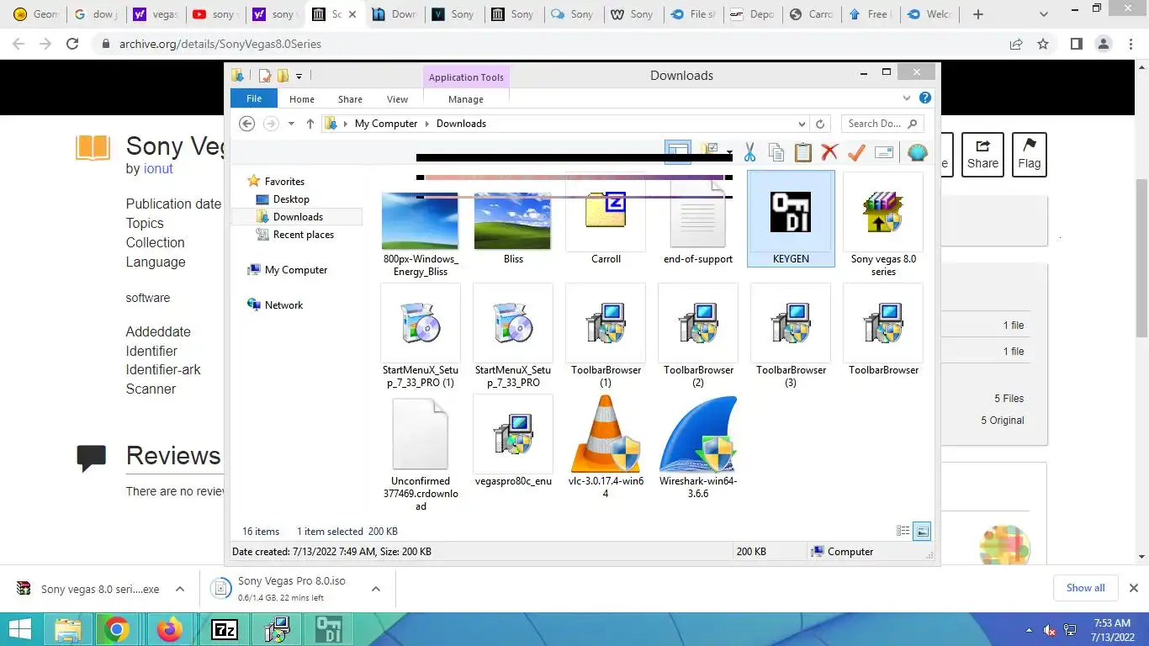The image size is (1149, 646).
Task: Click the New folder quick access icon
Action: point(283,76)
